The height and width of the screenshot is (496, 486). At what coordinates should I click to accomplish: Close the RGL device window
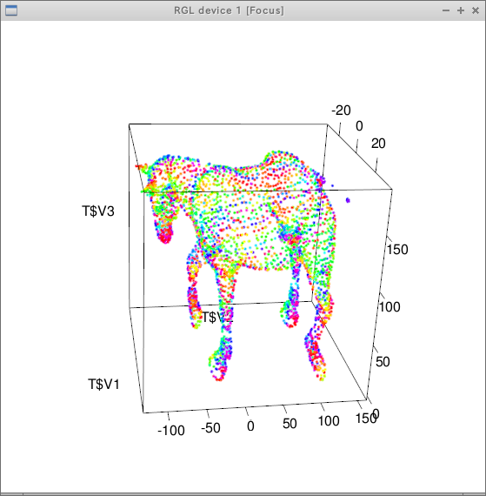click(476, 10)
